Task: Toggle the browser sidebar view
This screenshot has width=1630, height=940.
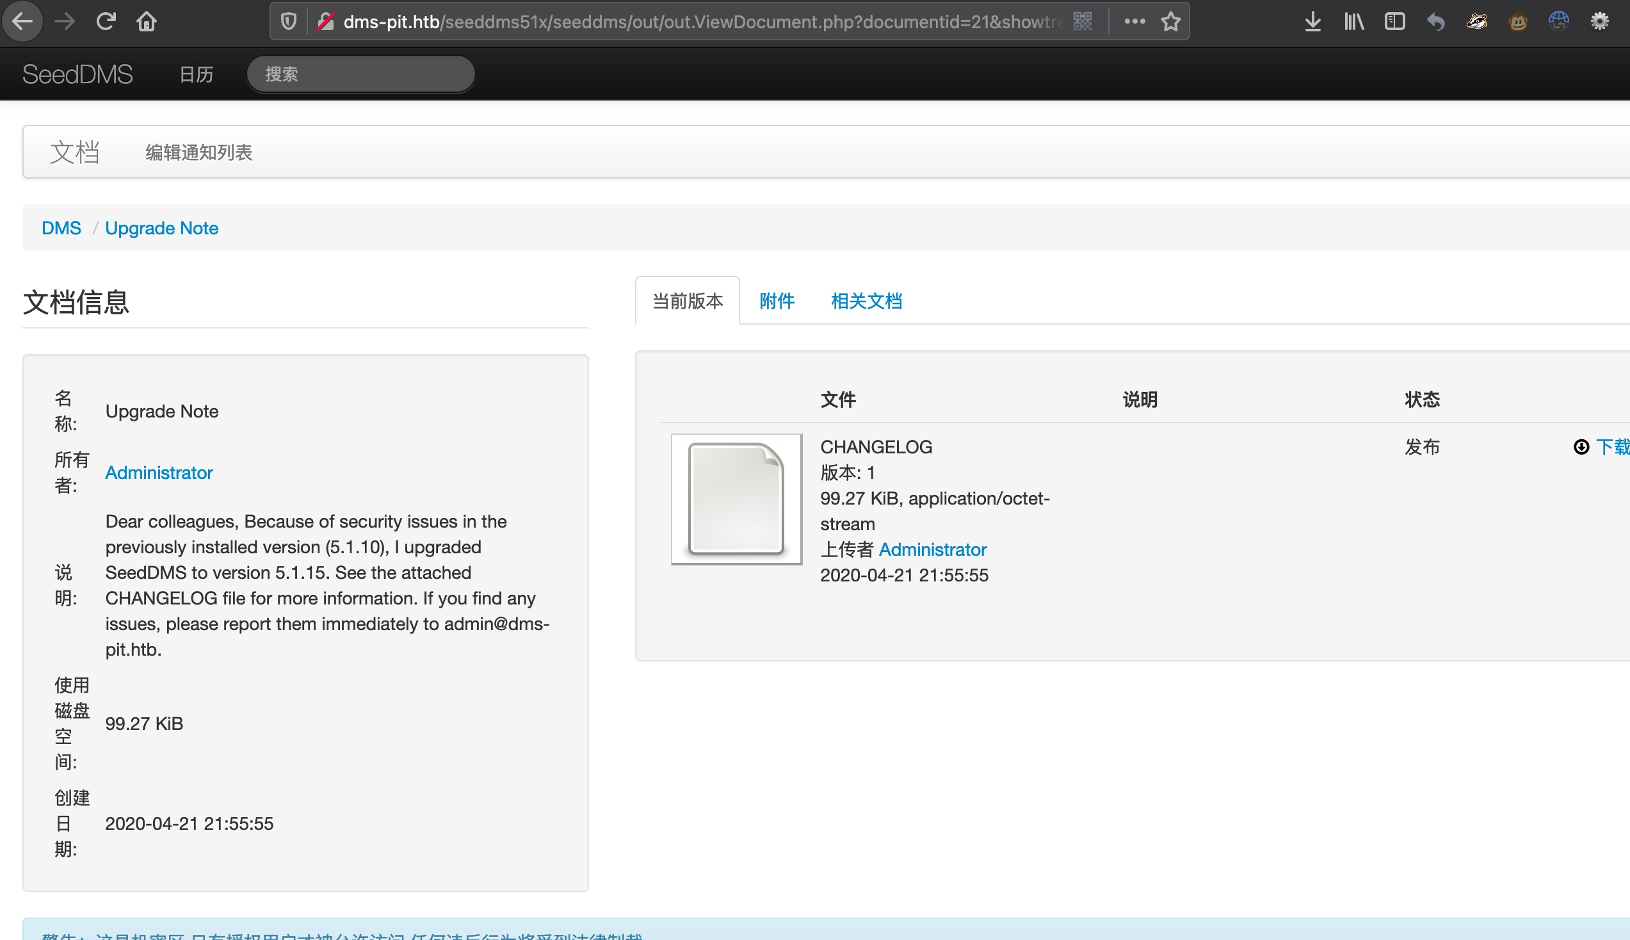Action: coord(1394,21)
